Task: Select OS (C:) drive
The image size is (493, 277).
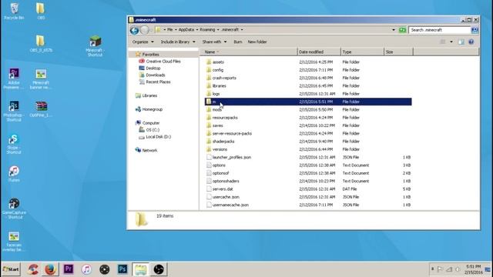Action: click(153, 130)
